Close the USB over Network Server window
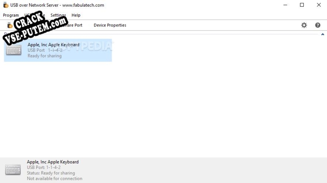 point(318,5)
